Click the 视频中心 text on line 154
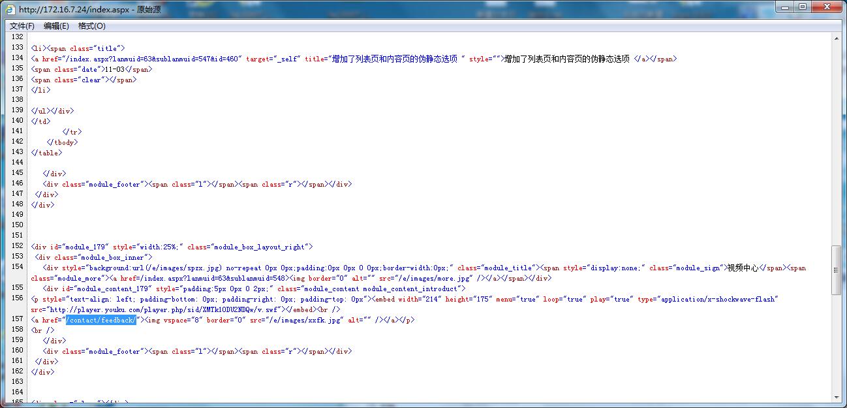 743,268
